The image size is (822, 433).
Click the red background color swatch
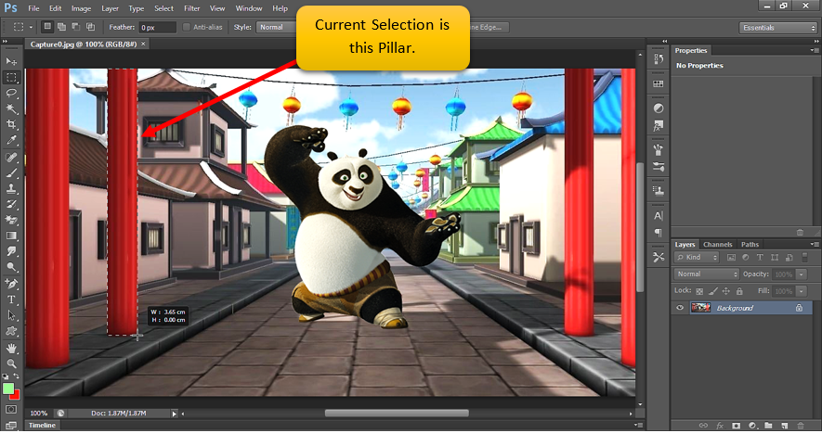(x=16, y=395)
